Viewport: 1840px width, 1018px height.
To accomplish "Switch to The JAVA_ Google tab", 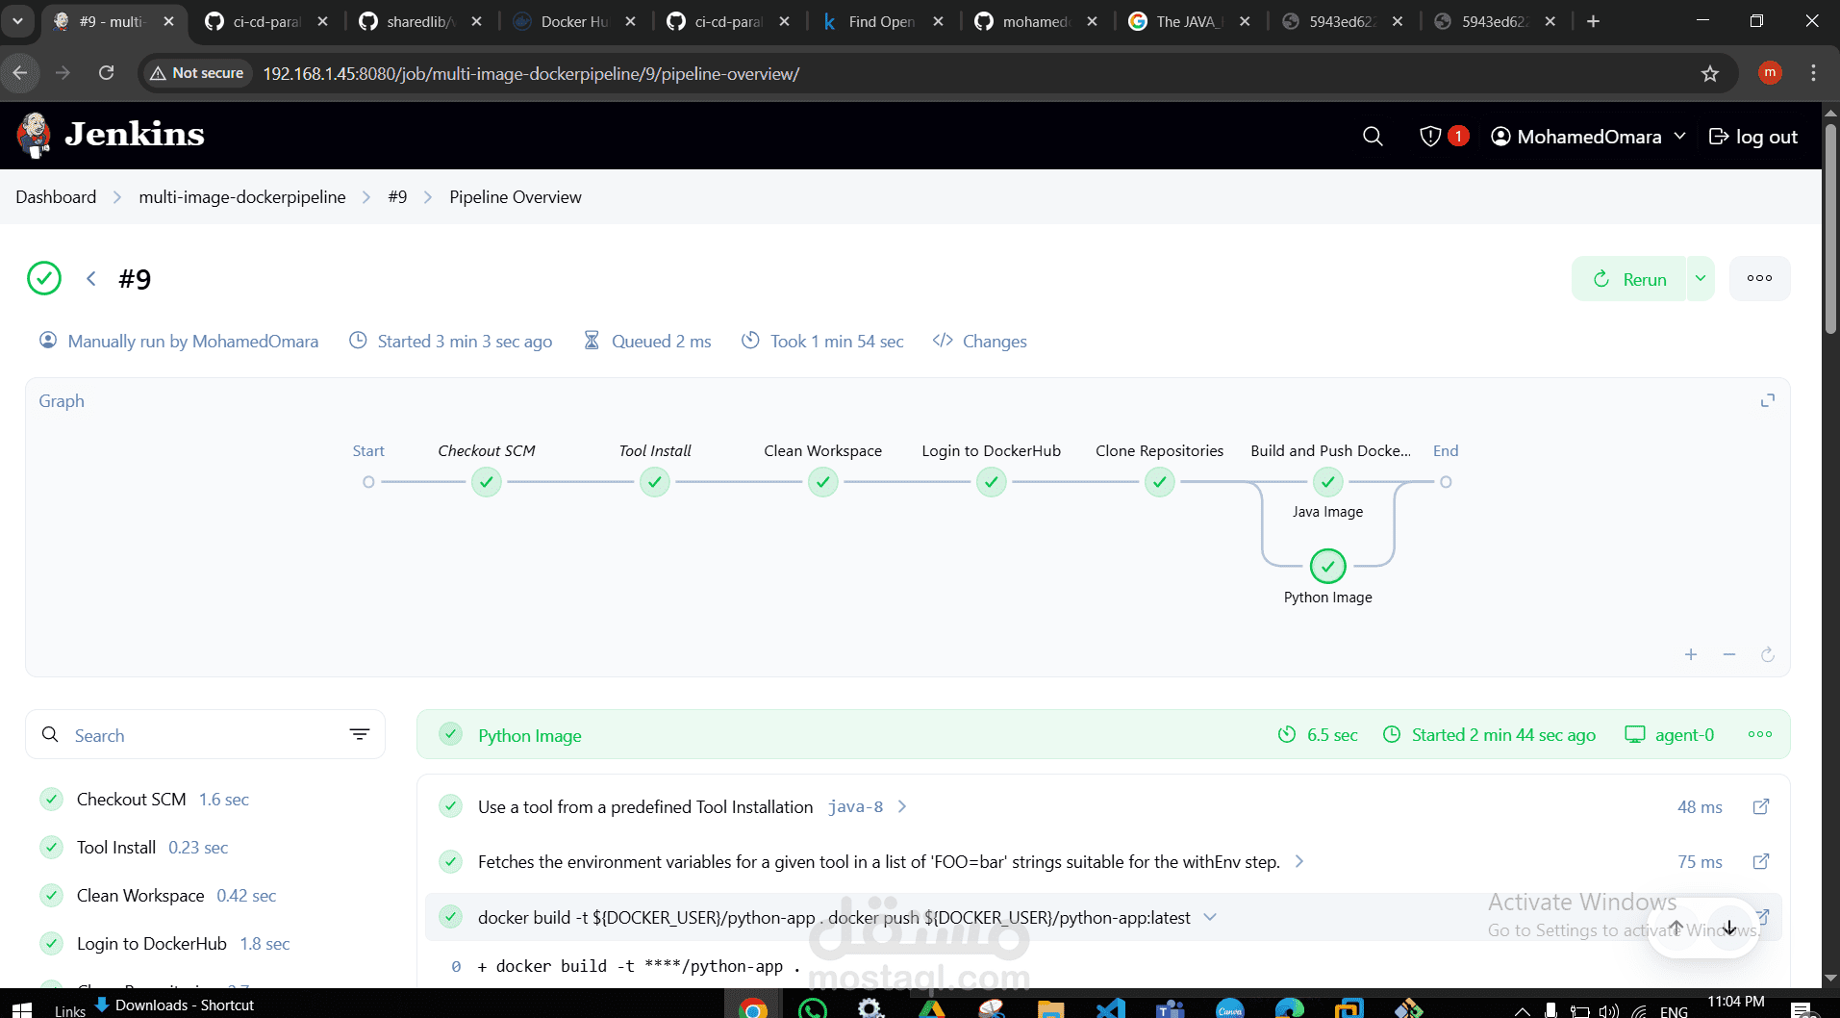I will pyautogui.click(x=1190, y=21).
